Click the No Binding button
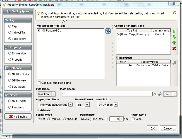 click(18, 116)
